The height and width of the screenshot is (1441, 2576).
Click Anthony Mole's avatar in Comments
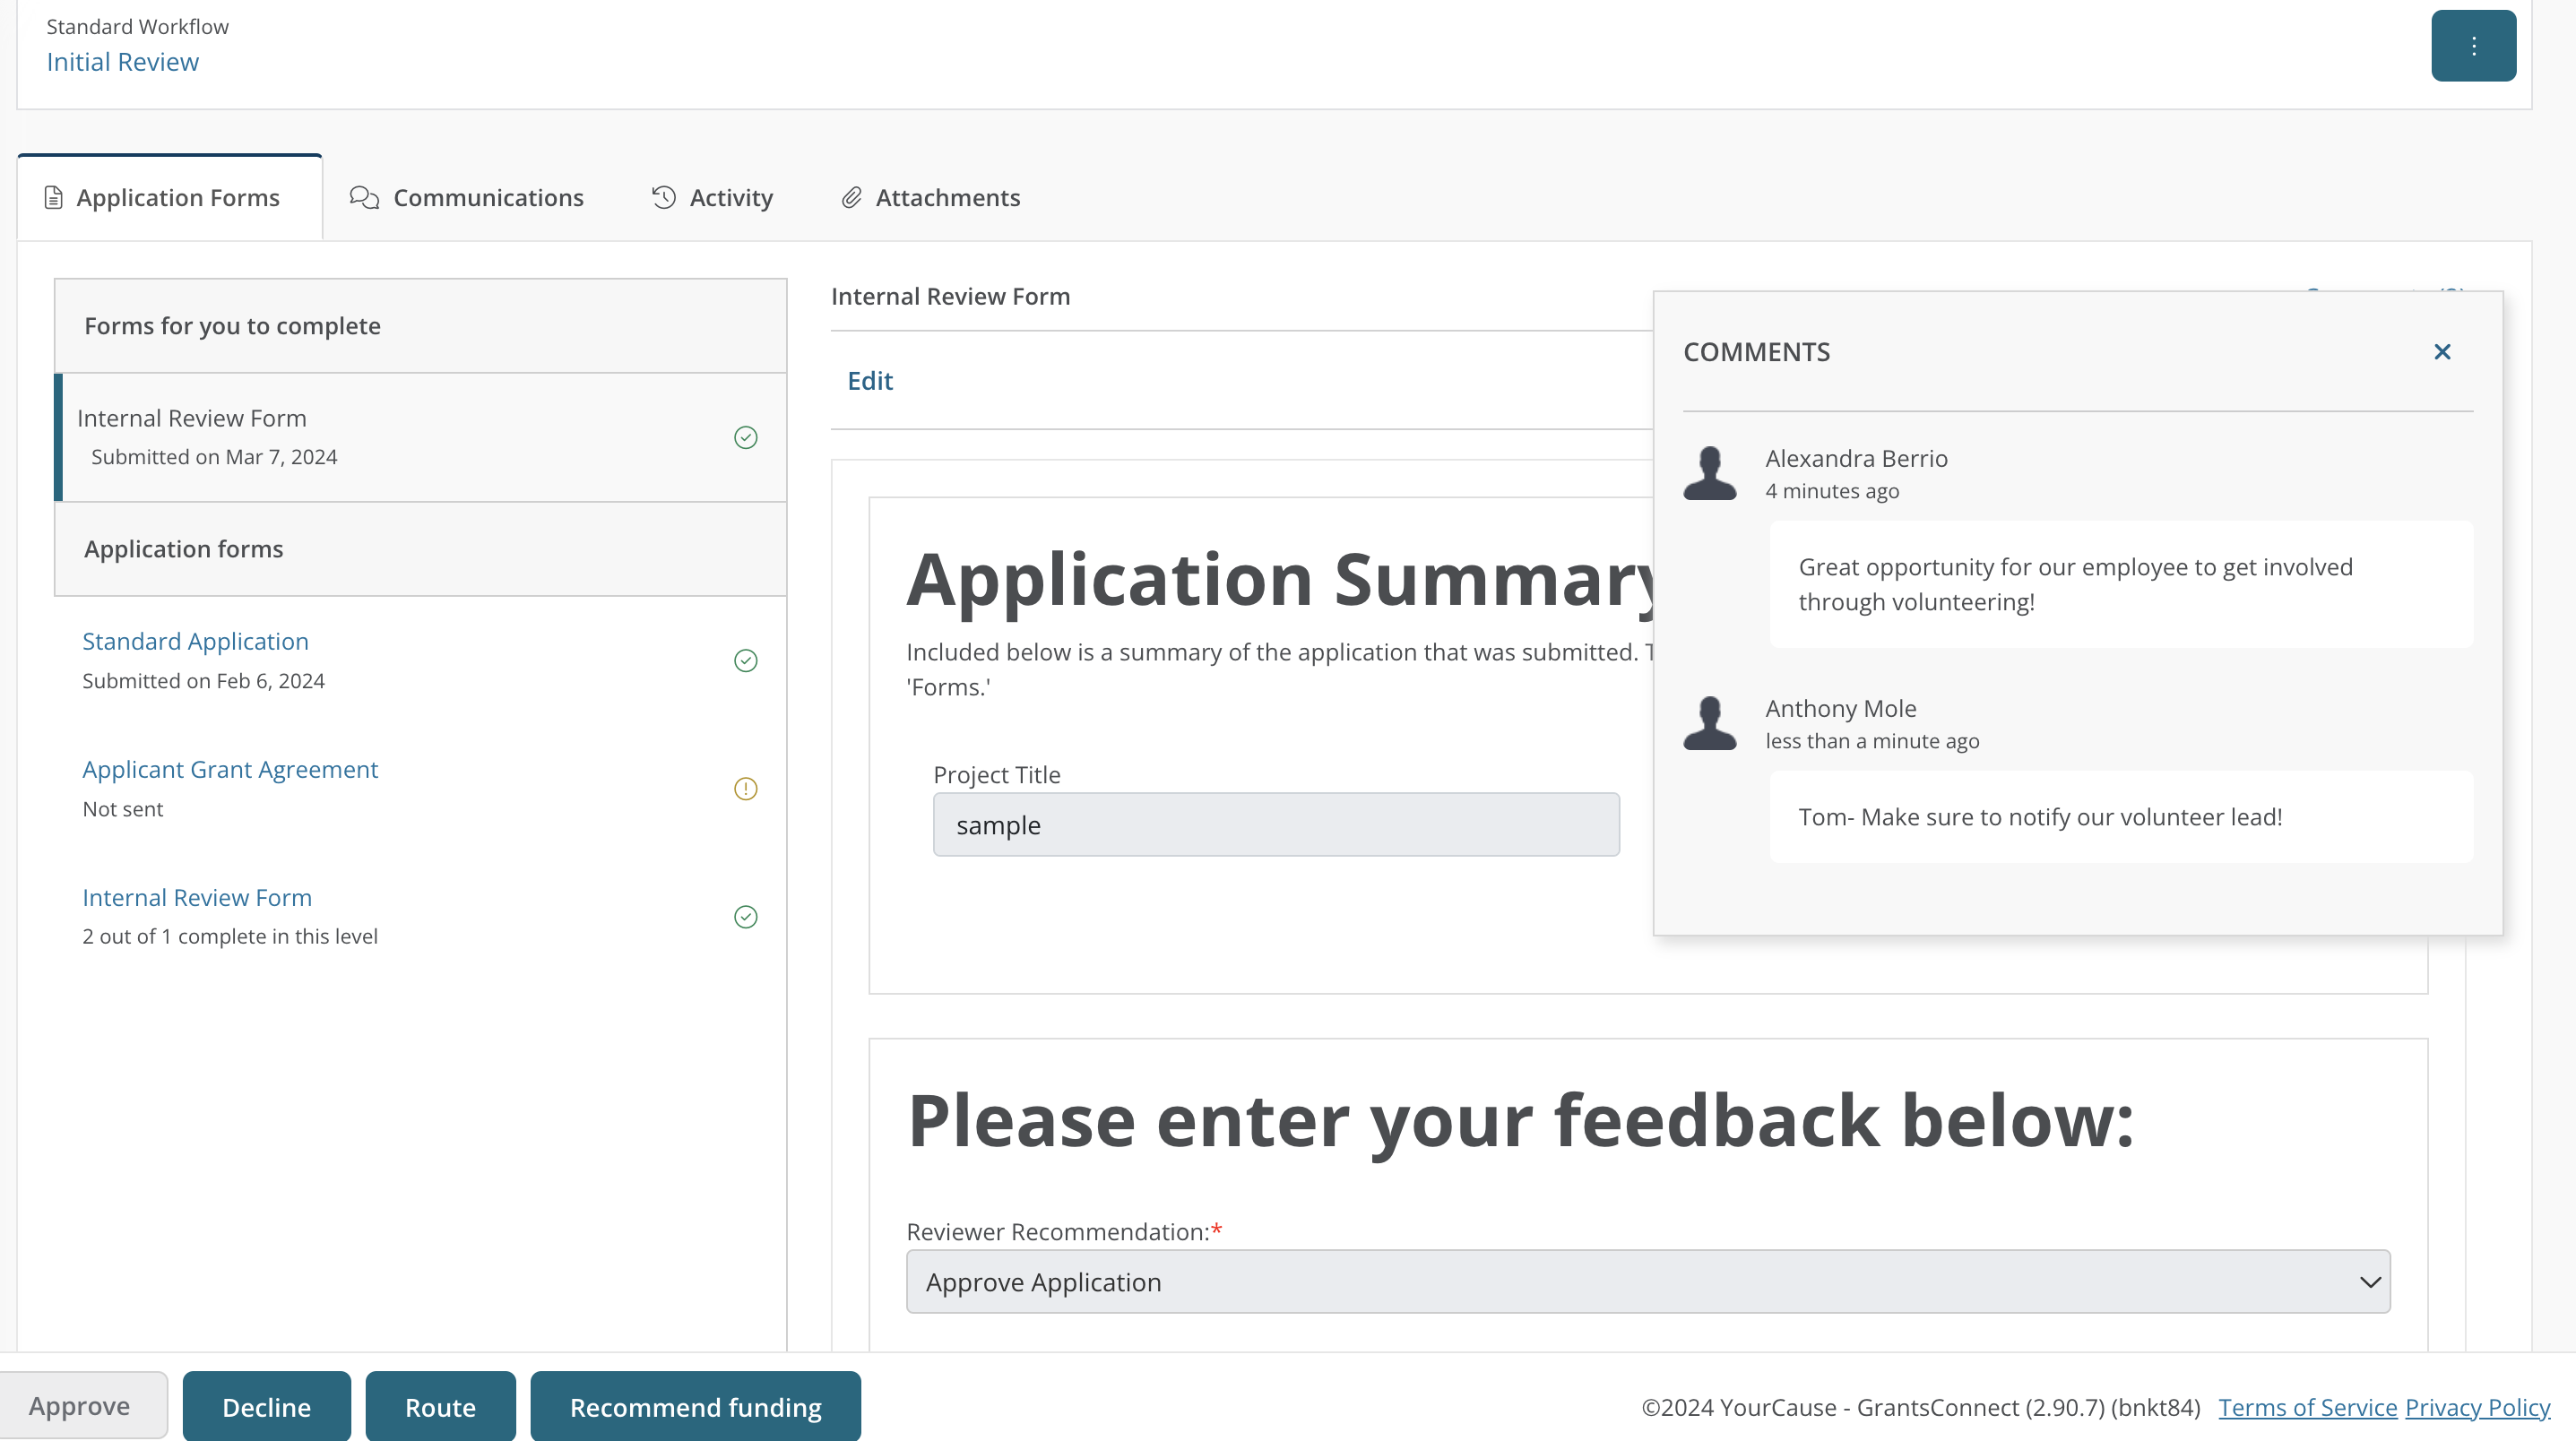(x=1710, y=723)
